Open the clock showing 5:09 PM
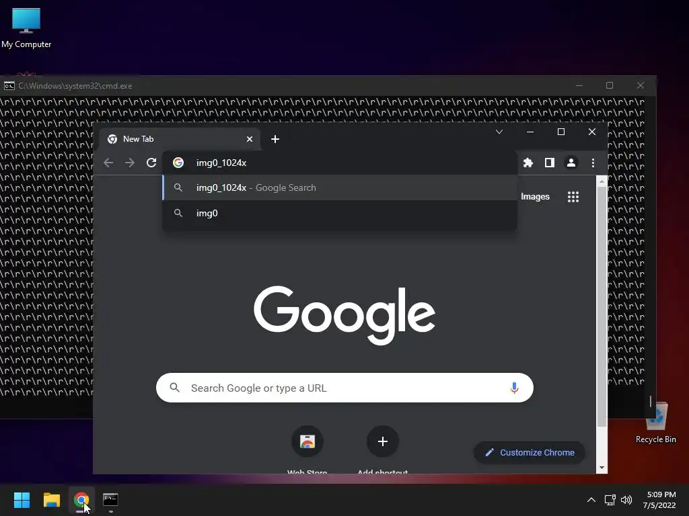 659,500
